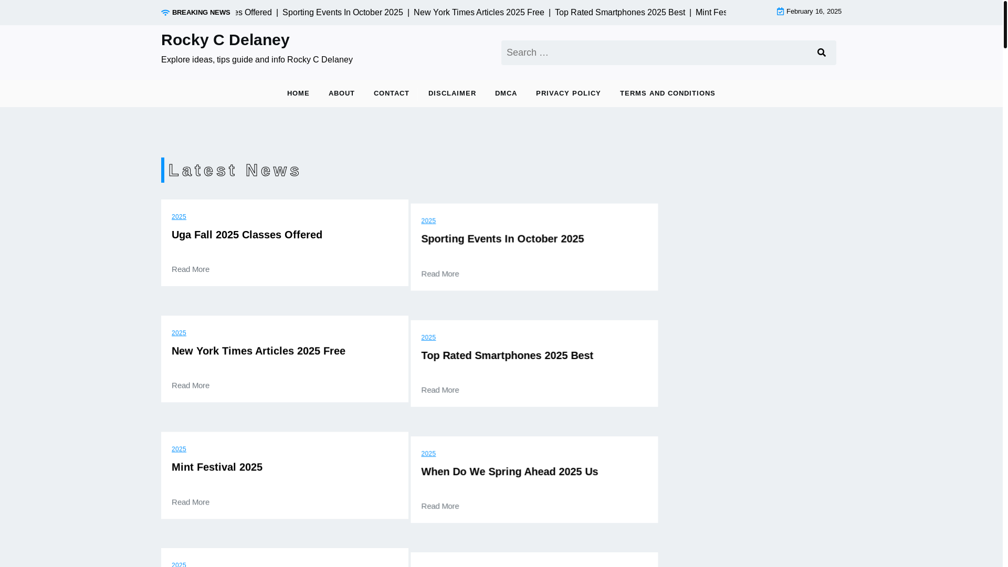Image resolution: width=1008 pixels, height=567 pixels.
Task: Click the 2025 category tag above Sporting Events
Action: pyautogui.click(x=428, y=221)
